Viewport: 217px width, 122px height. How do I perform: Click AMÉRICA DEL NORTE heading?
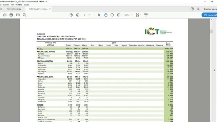coord(46,52)
